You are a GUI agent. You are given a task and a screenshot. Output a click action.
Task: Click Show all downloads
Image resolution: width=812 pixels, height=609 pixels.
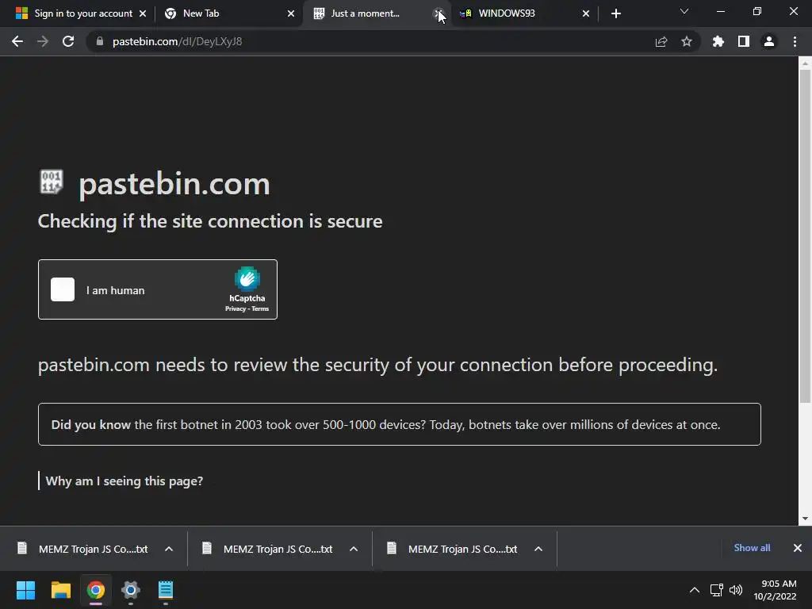click(x=752, y=548)
